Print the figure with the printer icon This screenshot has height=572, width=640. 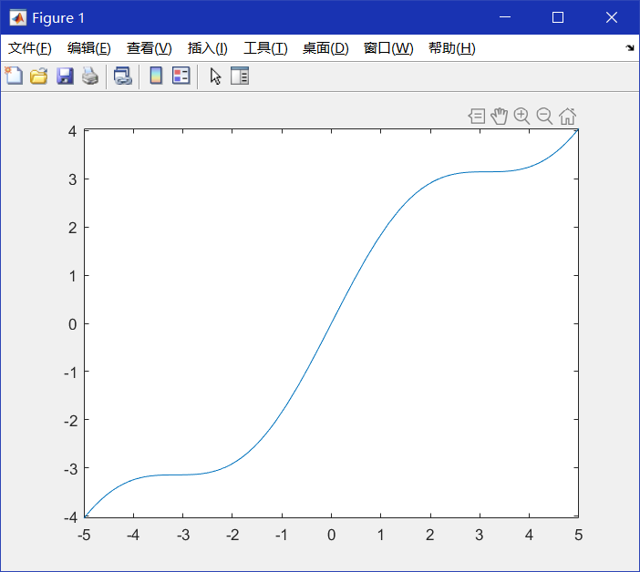click(90, 76)
